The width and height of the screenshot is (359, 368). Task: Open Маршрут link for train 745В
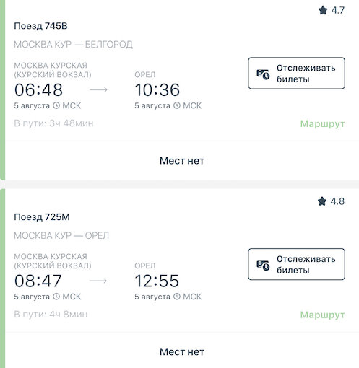(322, 124)
